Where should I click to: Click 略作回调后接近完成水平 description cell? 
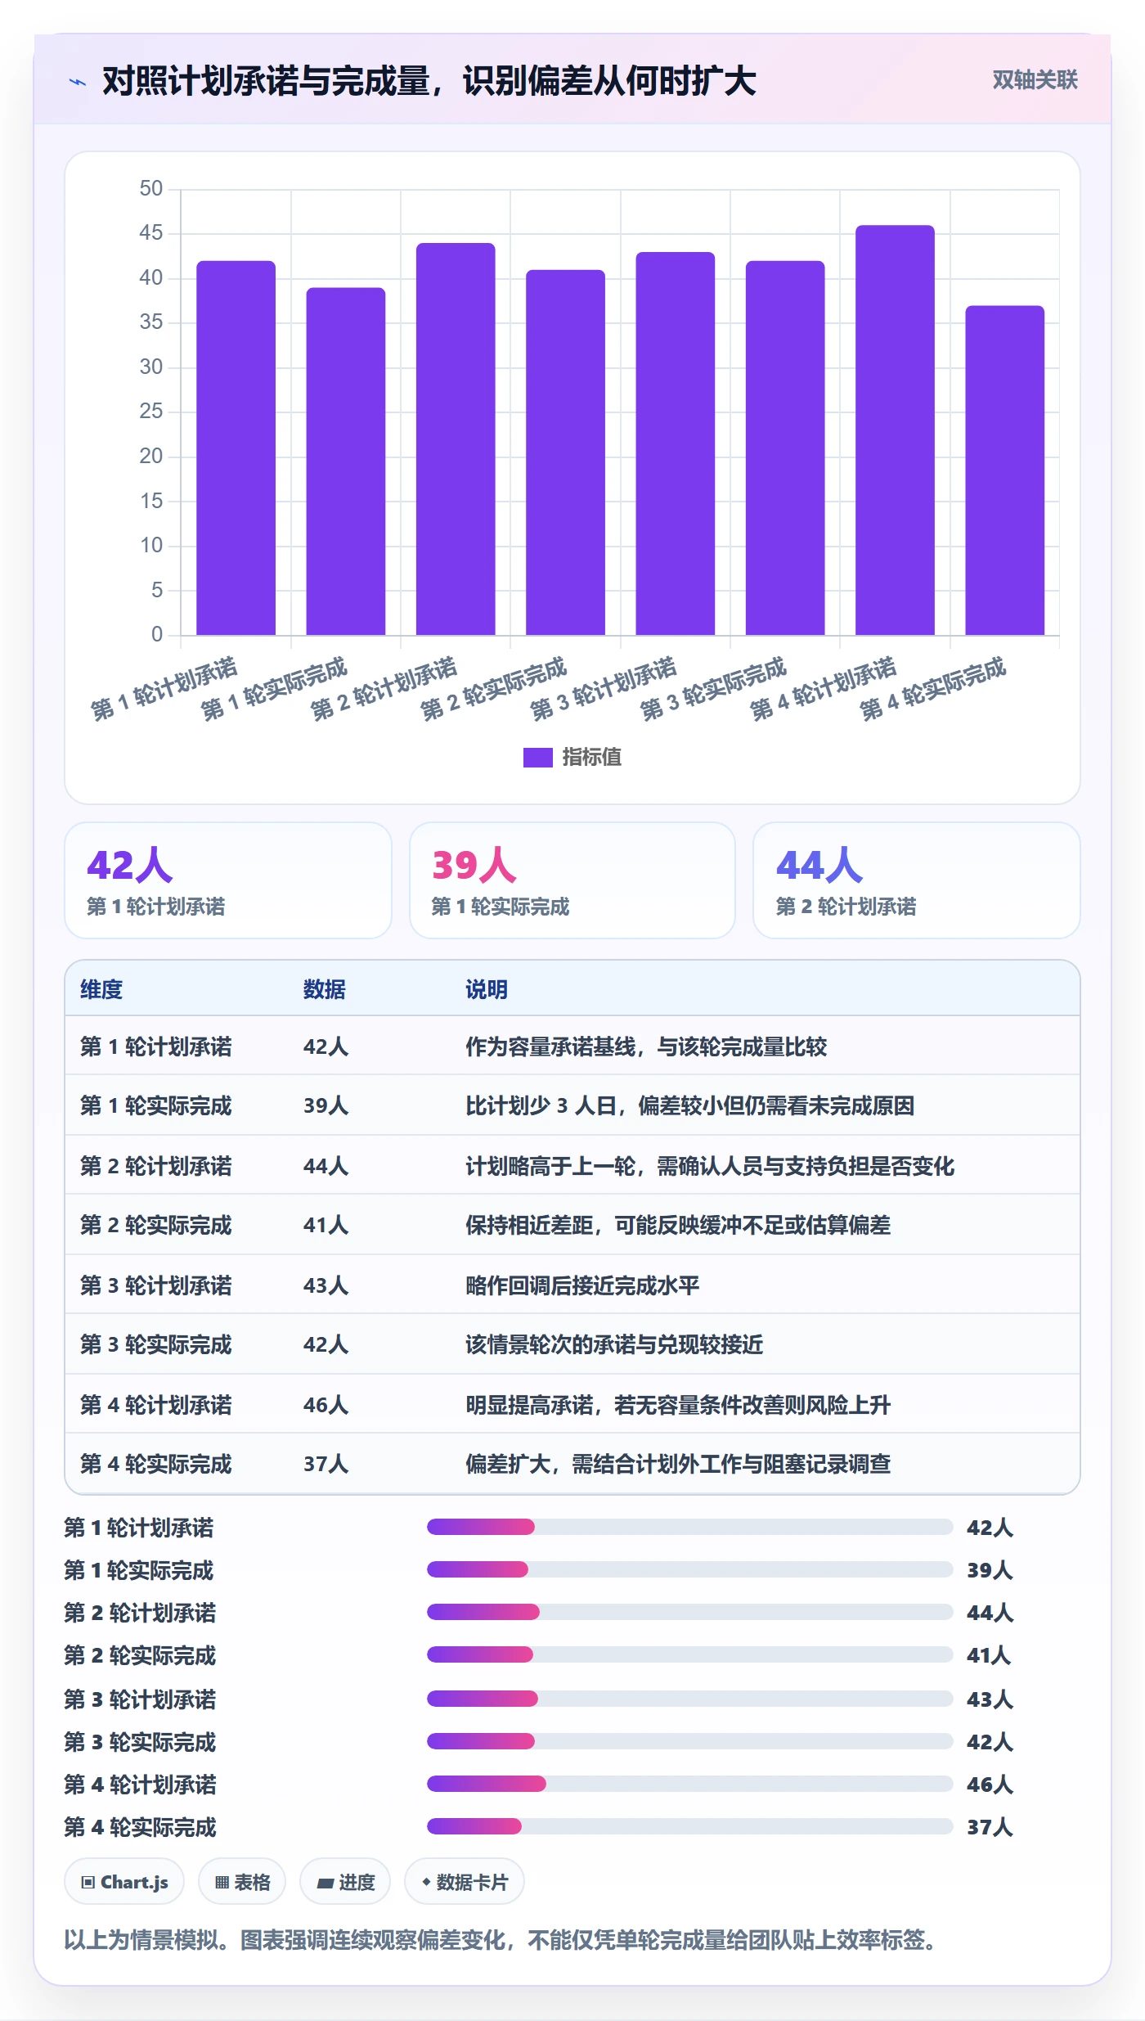[x=582, y=1285]
